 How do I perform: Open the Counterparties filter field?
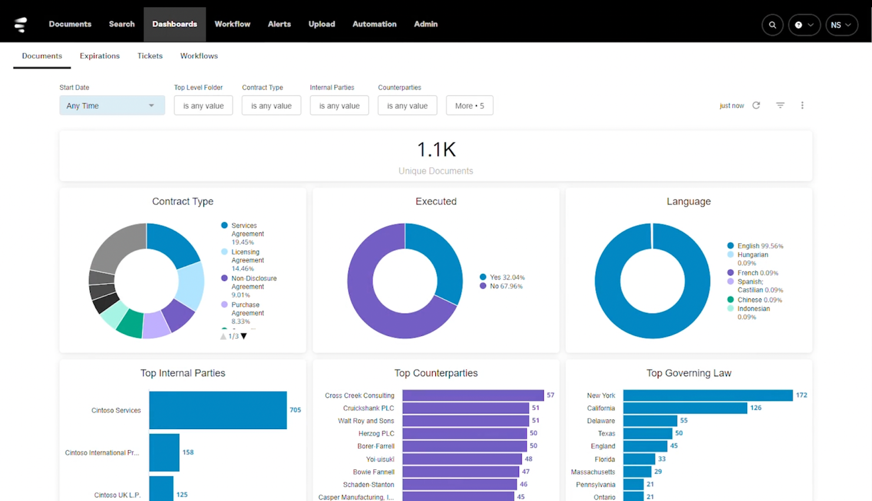point(407,105)
